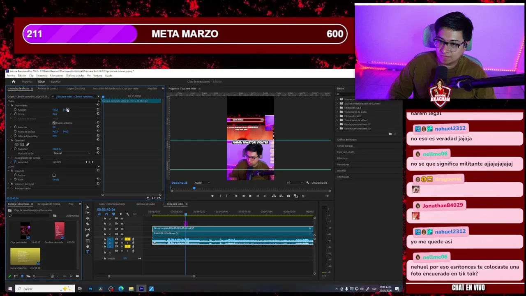Toggle Velocidad stopwatch keyframing

[15, 162]
